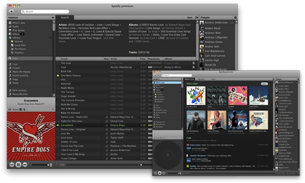
Task: Skip to the next track in the large window
Action: coord(25,165)
